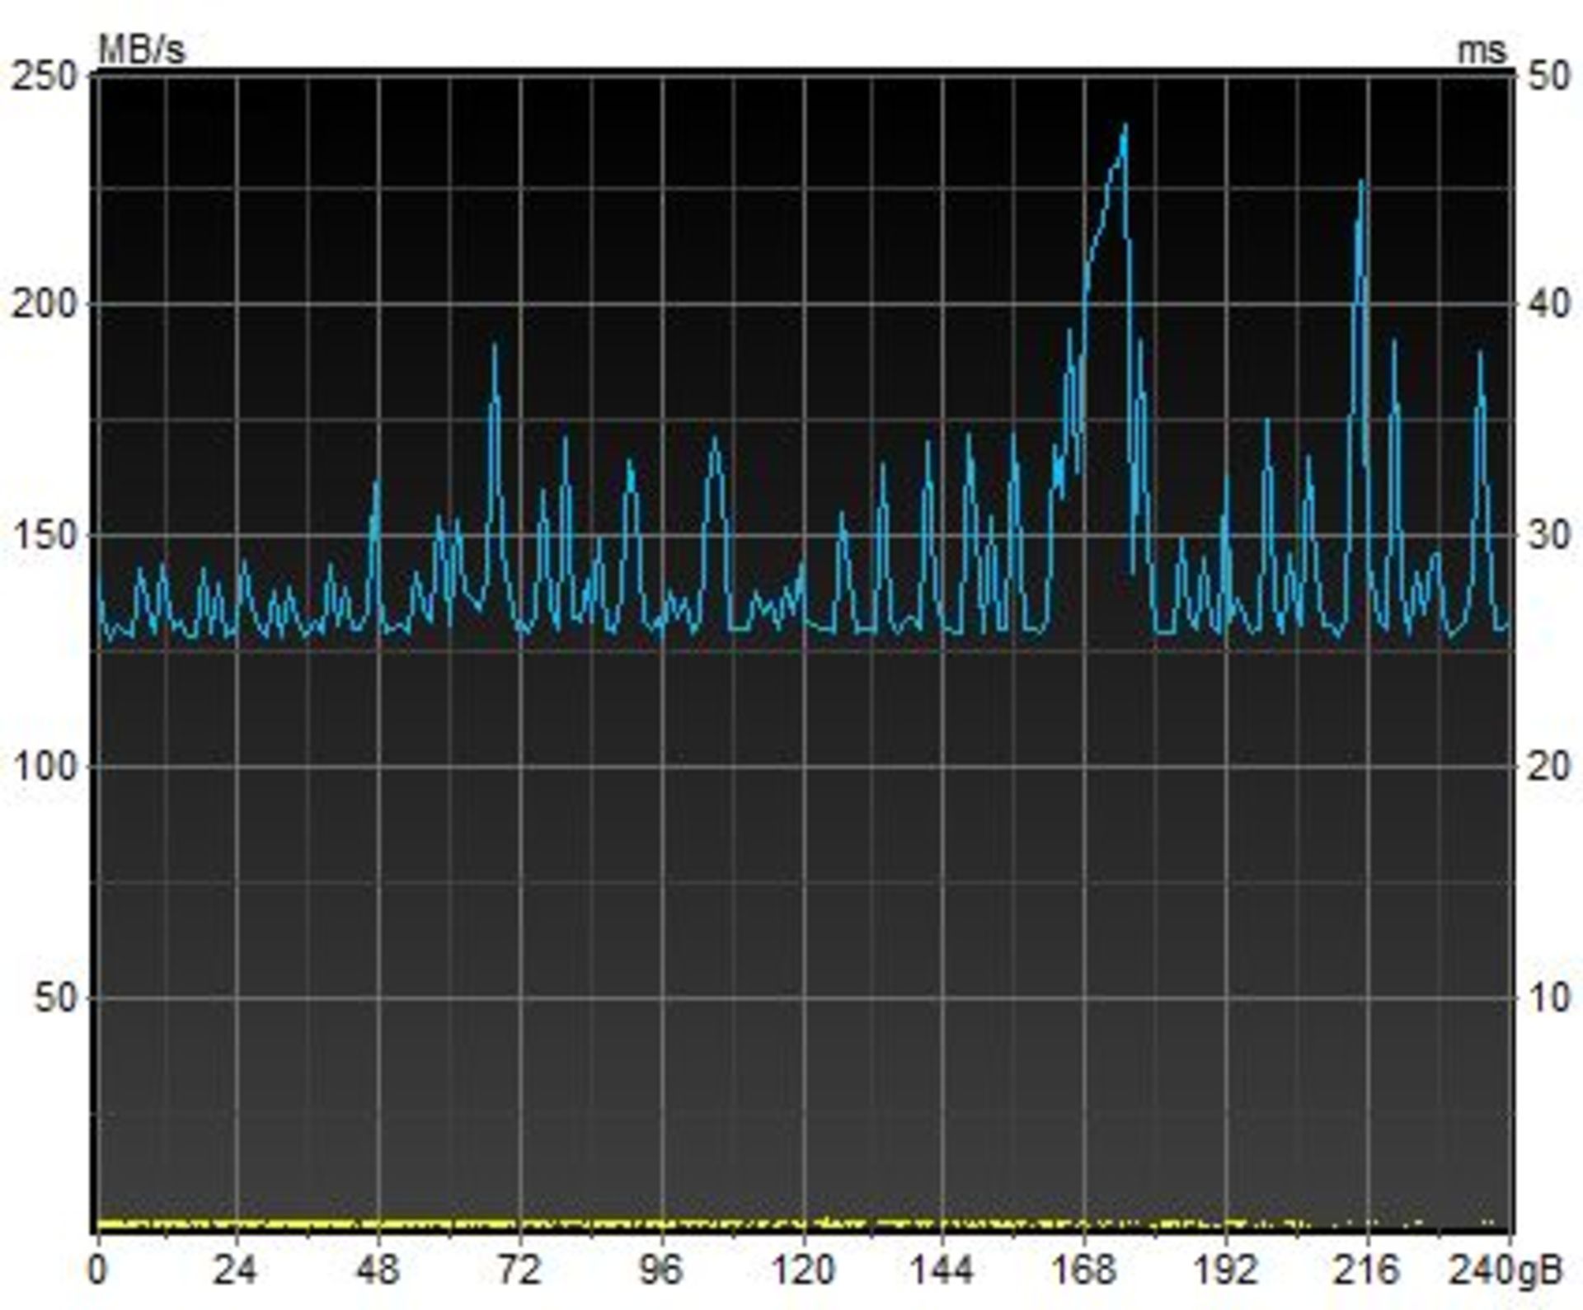Click the 192 tick on the gB axis
This screenshot has height=1310, width=1583.
tap(1227, 1270)
